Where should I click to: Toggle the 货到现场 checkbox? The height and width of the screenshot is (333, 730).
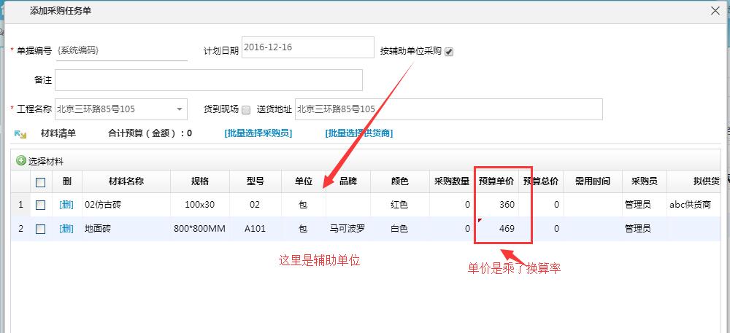point(246,110)
